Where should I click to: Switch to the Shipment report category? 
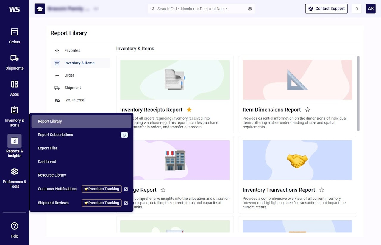80,88
